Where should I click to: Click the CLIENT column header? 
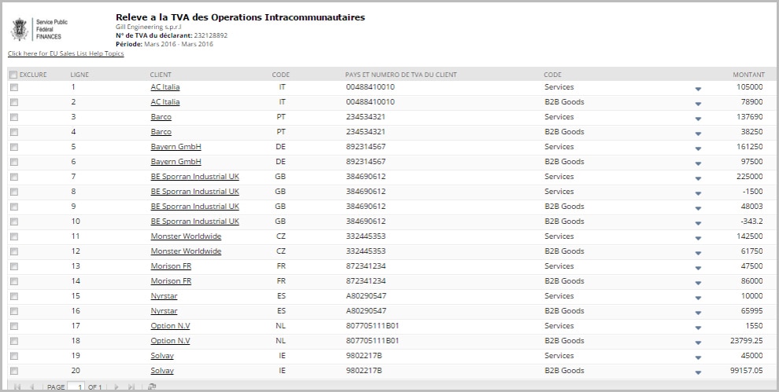(x=161, y=75)
